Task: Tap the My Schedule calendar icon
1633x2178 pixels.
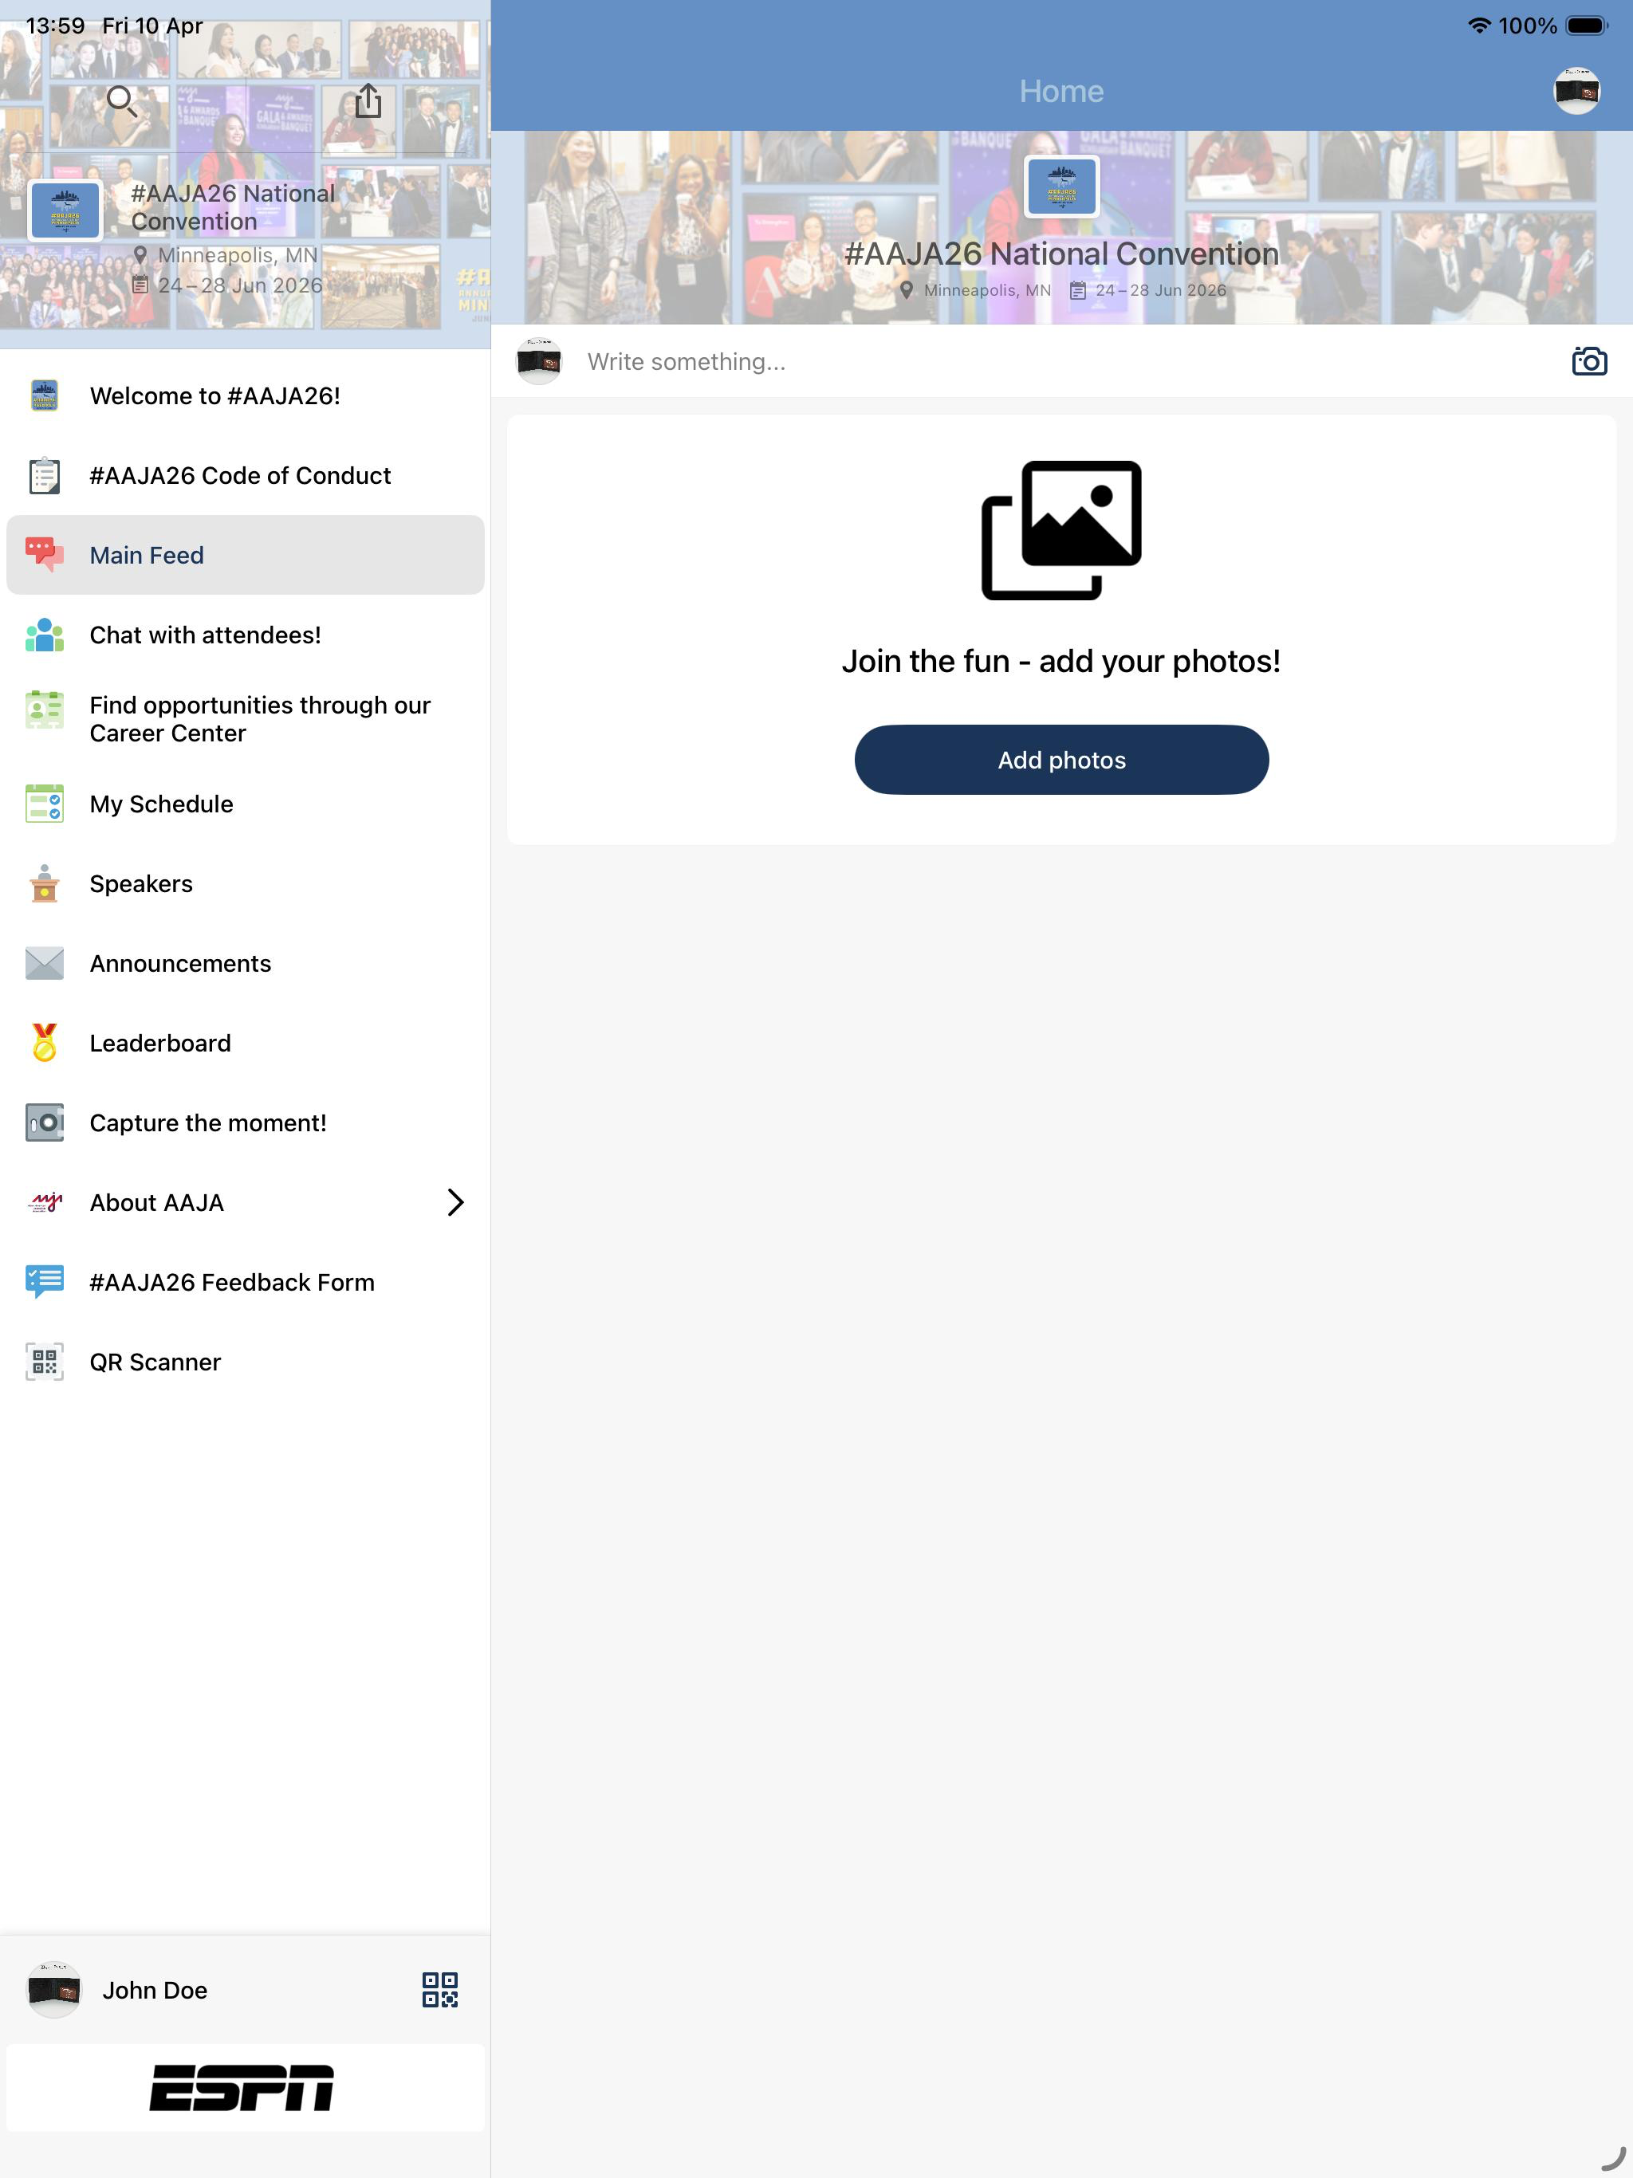Action: (x=45, y=804)
